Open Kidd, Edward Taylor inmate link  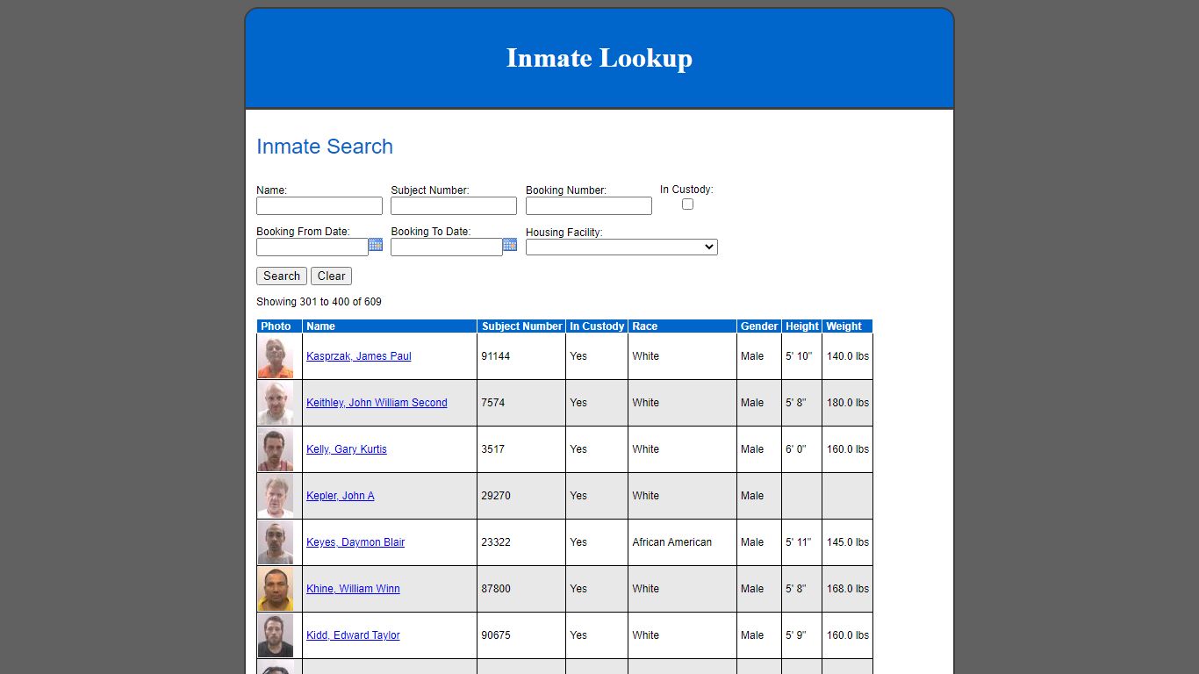point(353,635)
